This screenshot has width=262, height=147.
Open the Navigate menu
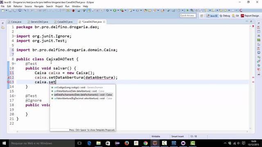pyautogui.click(x=39, y=7)
